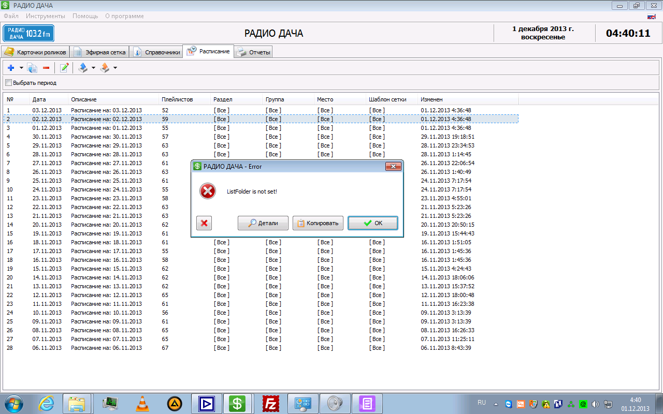Open the Помощь menu
This screenshot has height=414, width=663.
click(x=85, y=16)
